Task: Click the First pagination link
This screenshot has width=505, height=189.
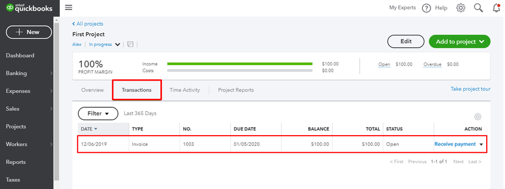Action: (397, 162)
